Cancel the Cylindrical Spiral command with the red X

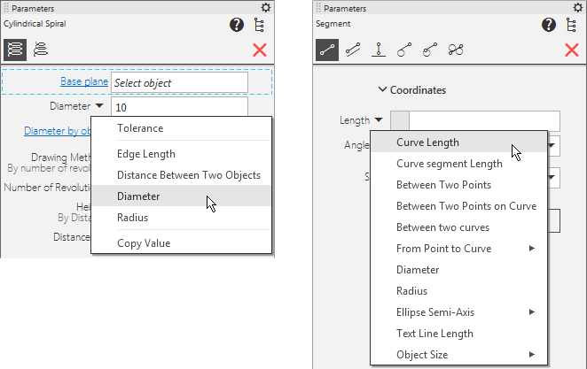point(260,50)
